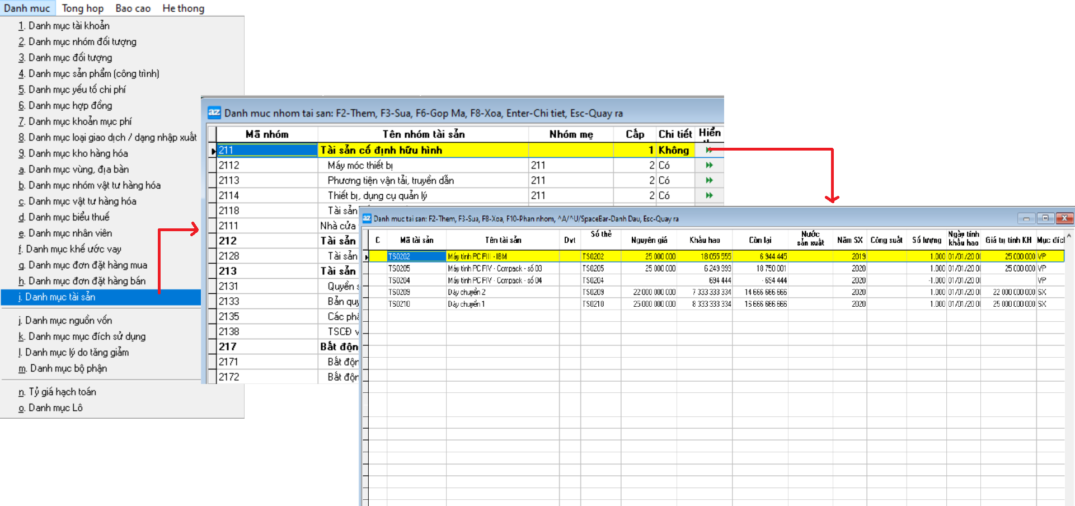Viewport: 1075px width, 506px height.
Task: Click the app icon in Danh muc nhom tai san title
Action: (214, 113)
